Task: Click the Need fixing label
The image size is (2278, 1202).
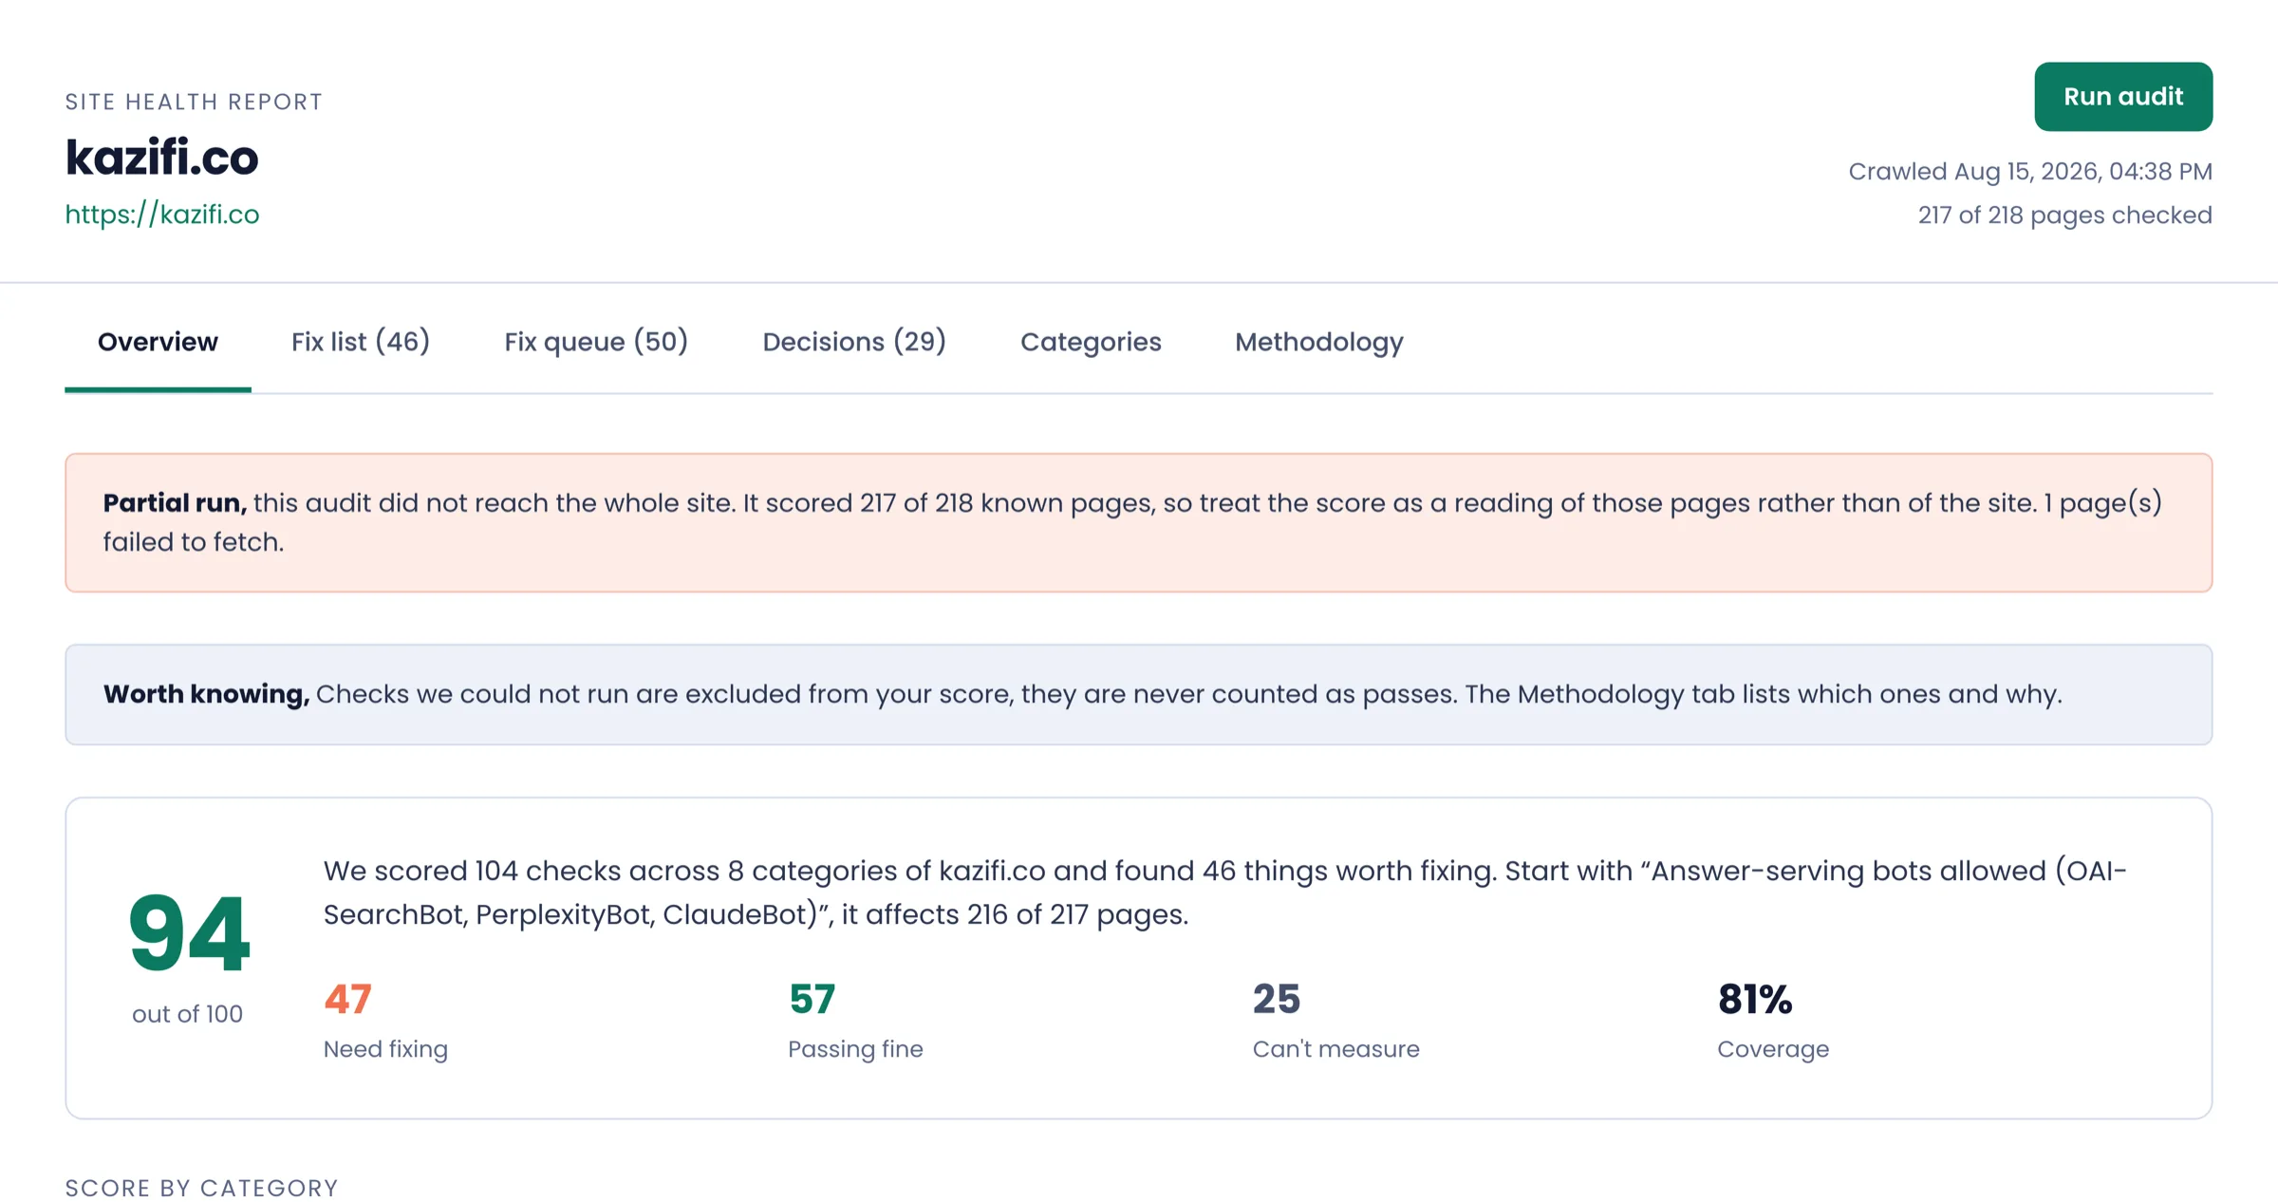Action: [x=385, y=1049]
